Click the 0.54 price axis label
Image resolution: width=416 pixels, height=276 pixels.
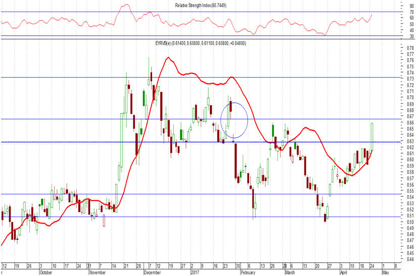410,197
